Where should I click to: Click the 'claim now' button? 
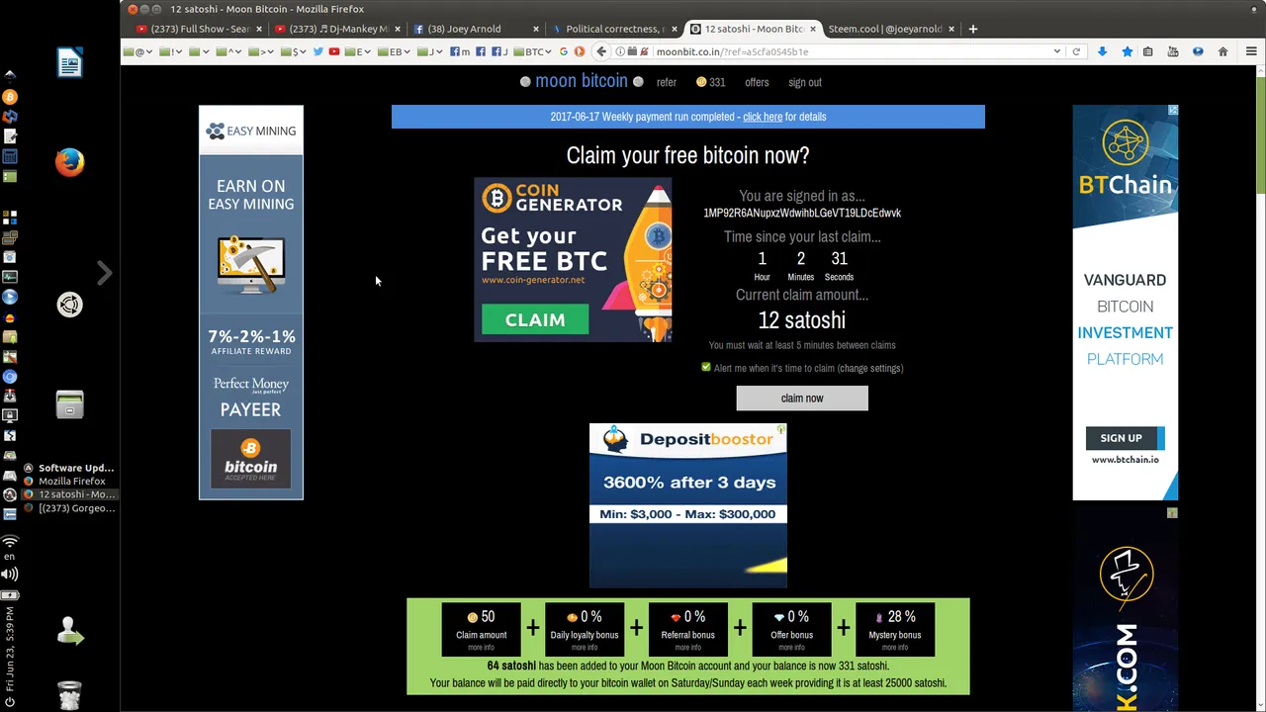[x=802, y=398]
